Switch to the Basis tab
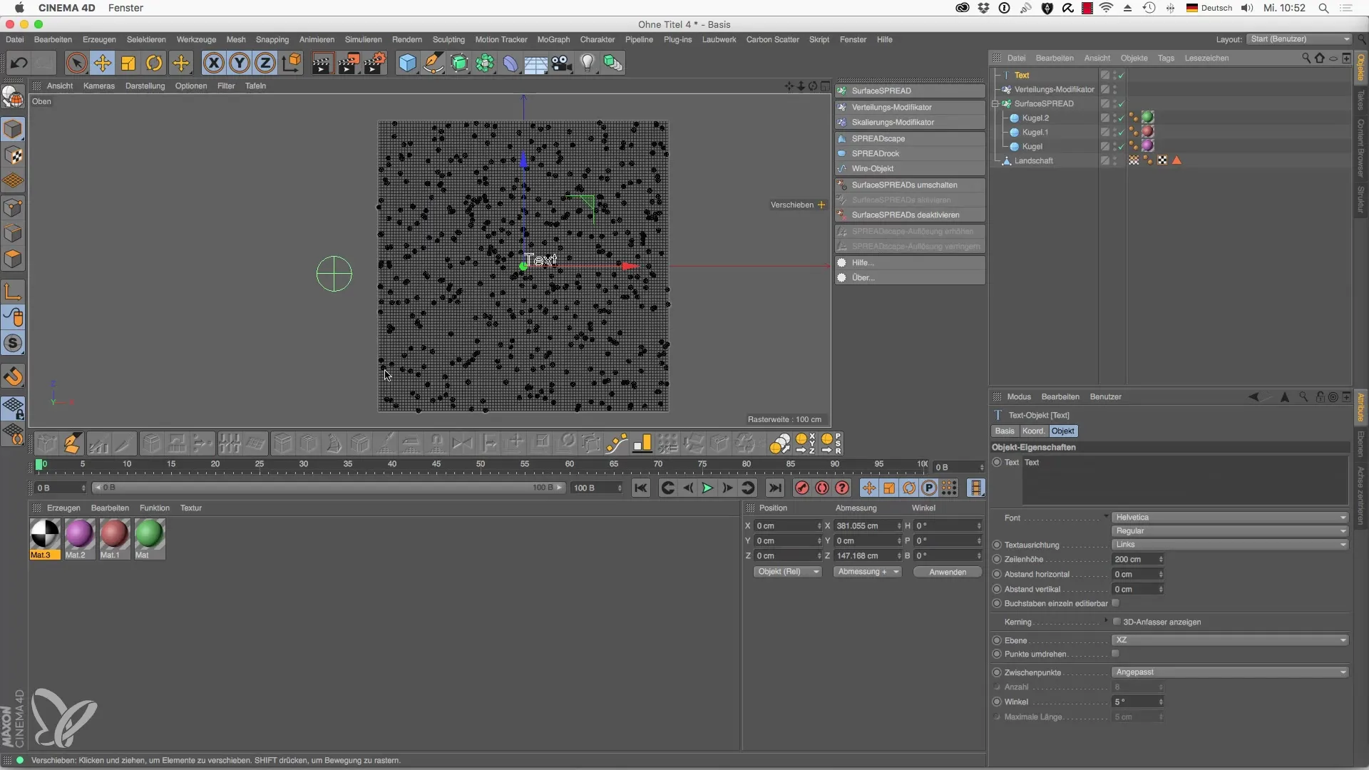This screenshot has height=770, width=1369. (x=1005, y=431)
